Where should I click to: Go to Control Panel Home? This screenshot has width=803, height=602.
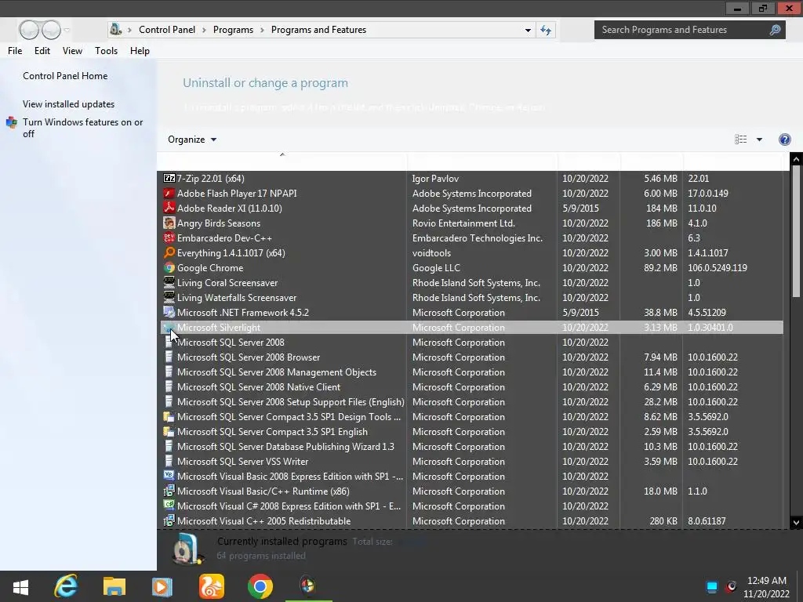click(x=65, y=76)
